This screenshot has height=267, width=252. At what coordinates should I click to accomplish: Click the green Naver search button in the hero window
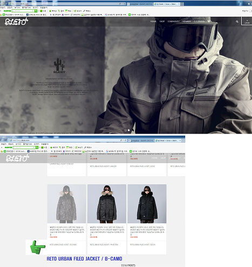click(36, 11)
